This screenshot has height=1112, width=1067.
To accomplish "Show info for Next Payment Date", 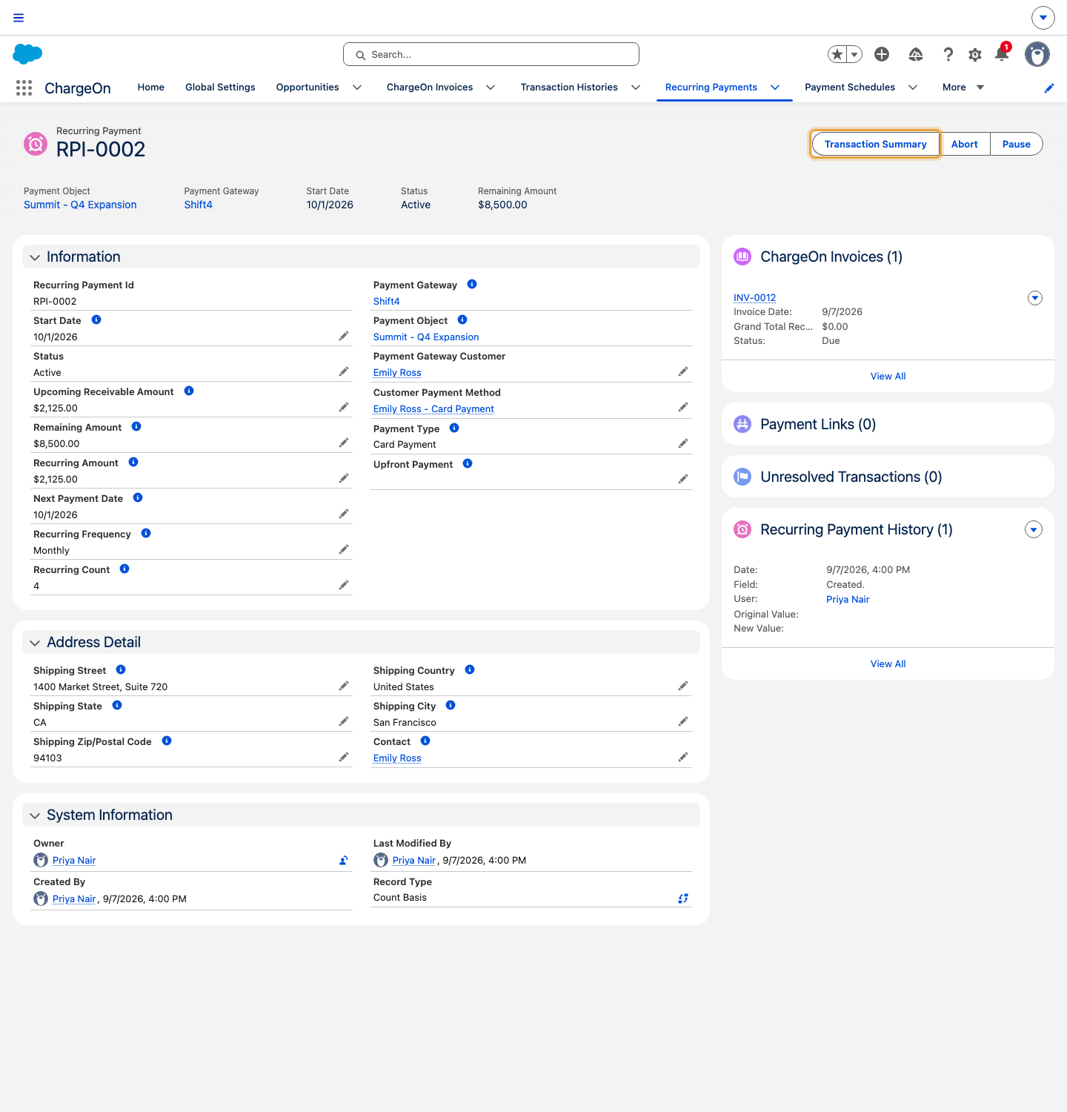I will pos(138,497).
